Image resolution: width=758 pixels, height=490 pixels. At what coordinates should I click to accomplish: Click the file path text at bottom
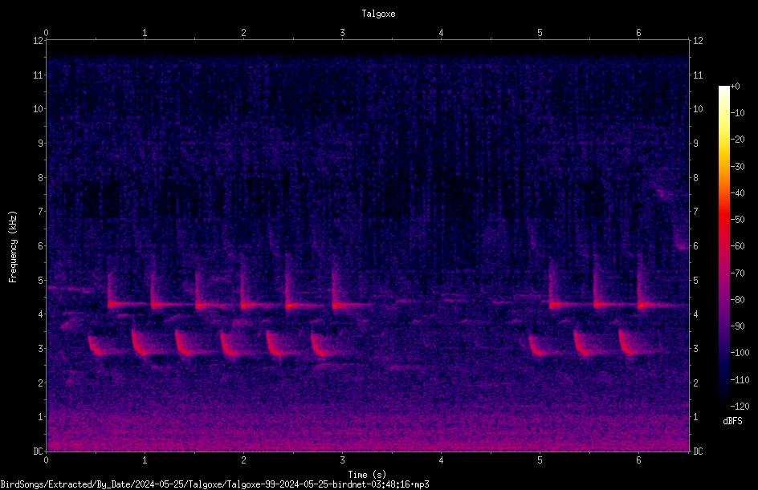[x=214, y=484]
